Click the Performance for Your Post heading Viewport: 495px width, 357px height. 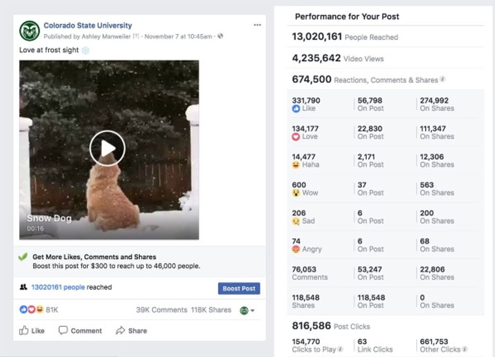point(347,16)
